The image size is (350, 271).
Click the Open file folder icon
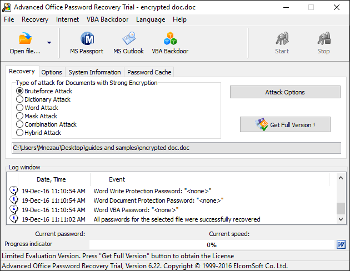coord(25,38)
